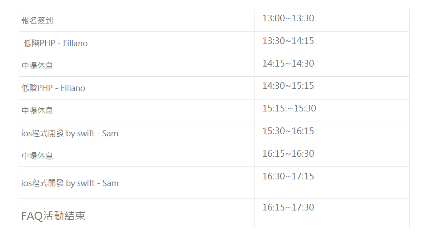The height and width of the screenshot is (234, 422).
Task: Click the first 中場休息 row
Action: click(x=137, y=65)
